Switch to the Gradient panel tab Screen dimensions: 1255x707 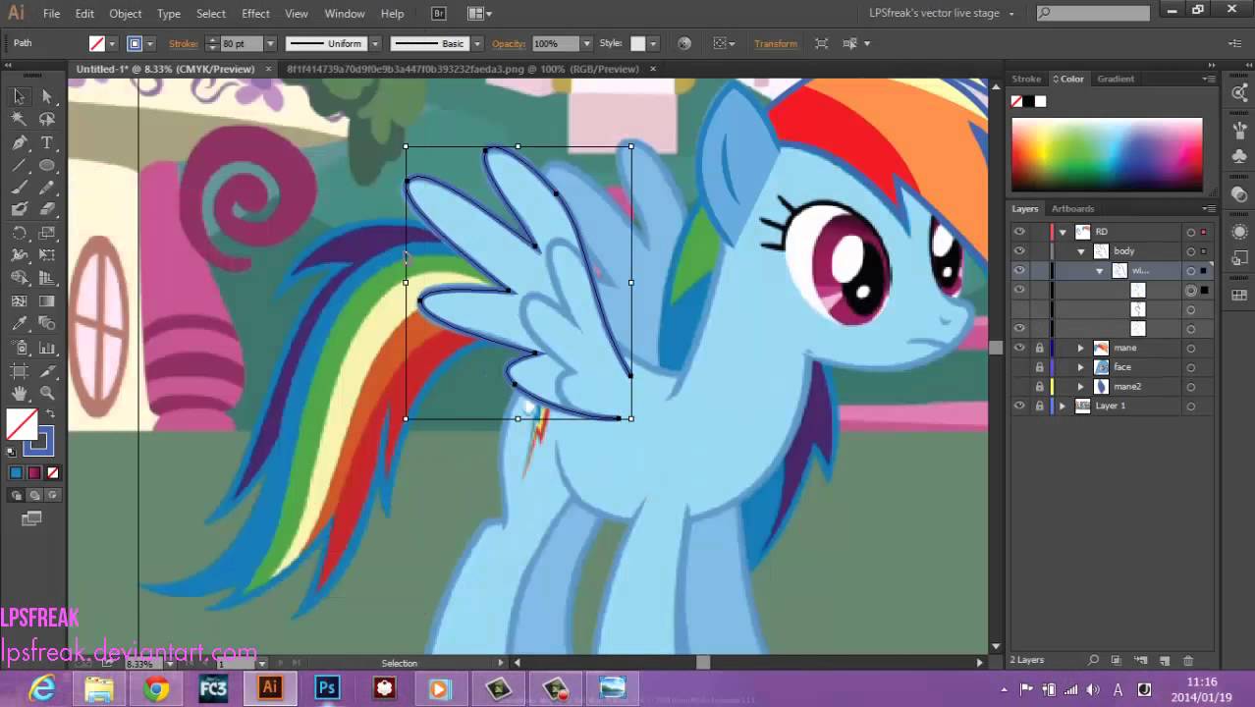pos(1116,79)
